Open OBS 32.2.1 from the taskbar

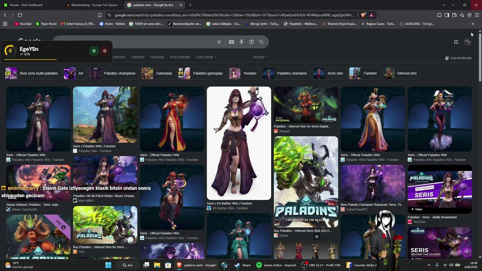pos(321,265)
